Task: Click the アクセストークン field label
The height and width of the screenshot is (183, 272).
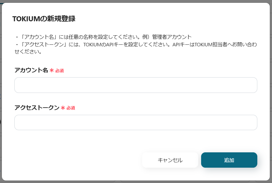Action: click(37, 108)
